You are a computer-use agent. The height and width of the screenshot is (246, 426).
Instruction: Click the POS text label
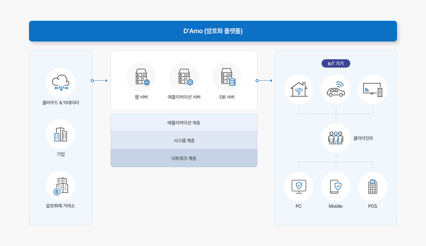click(x=373, y=206)
